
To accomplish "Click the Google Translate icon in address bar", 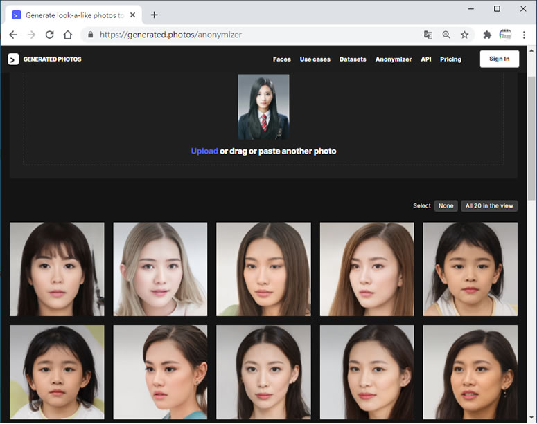I will pos(428,35).
